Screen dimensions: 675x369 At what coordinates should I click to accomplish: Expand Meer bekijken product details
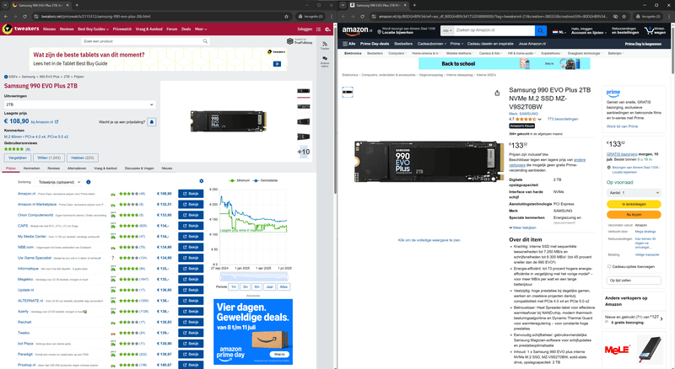[522, 227]
